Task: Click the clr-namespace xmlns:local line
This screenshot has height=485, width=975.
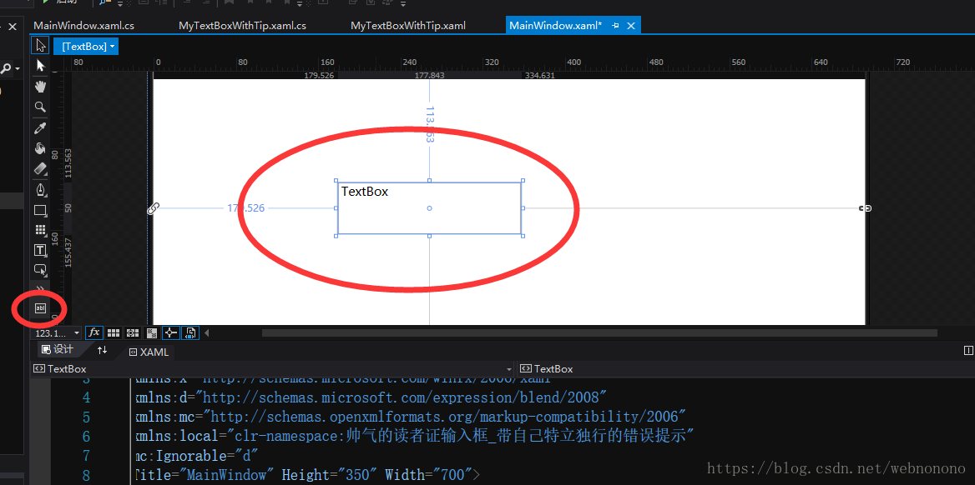Action: [413, 435]
